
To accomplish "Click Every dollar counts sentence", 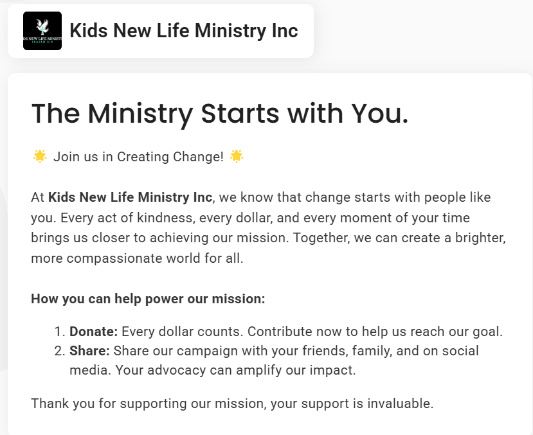I will pyautogui.click(x=183, y=331).
